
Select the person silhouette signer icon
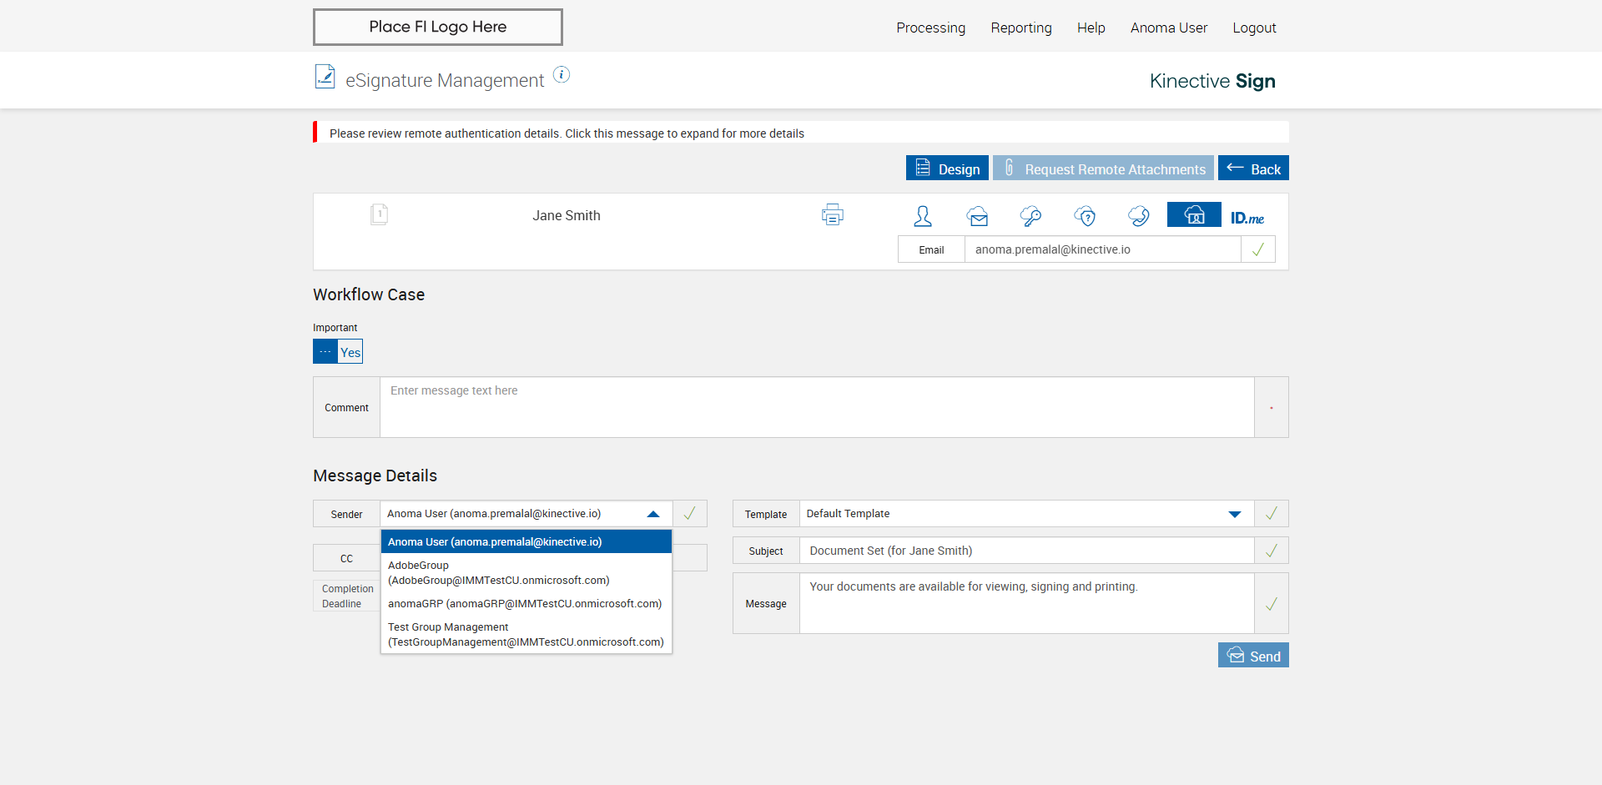922,216
